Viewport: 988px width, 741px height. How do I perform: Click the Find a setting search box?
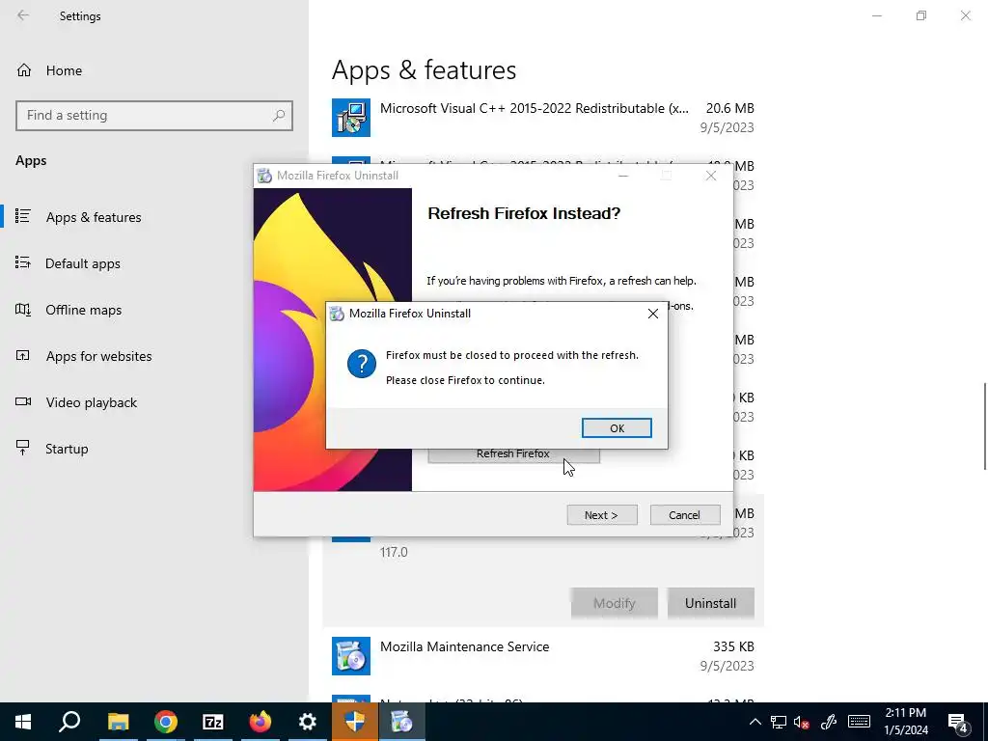[153, 116]
